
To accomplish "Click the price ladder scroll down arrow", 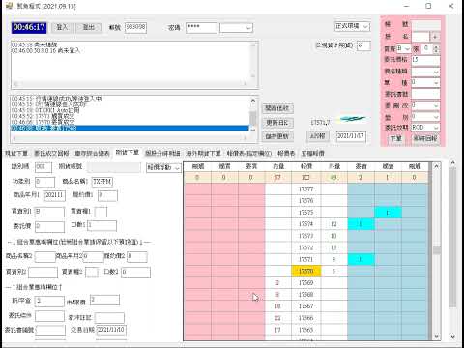I will coord(437,336).
